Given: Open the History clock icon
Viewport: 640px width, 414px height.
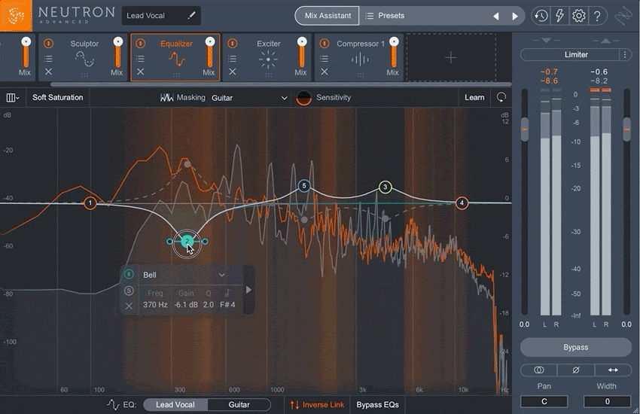Looking at the screenshot, I should point(541,16).
